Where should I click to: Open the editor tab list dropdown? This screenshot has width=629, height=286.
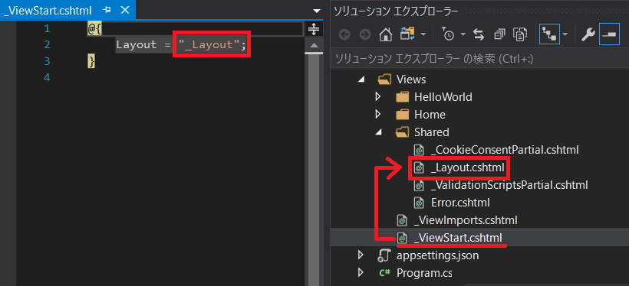(317, 11)
